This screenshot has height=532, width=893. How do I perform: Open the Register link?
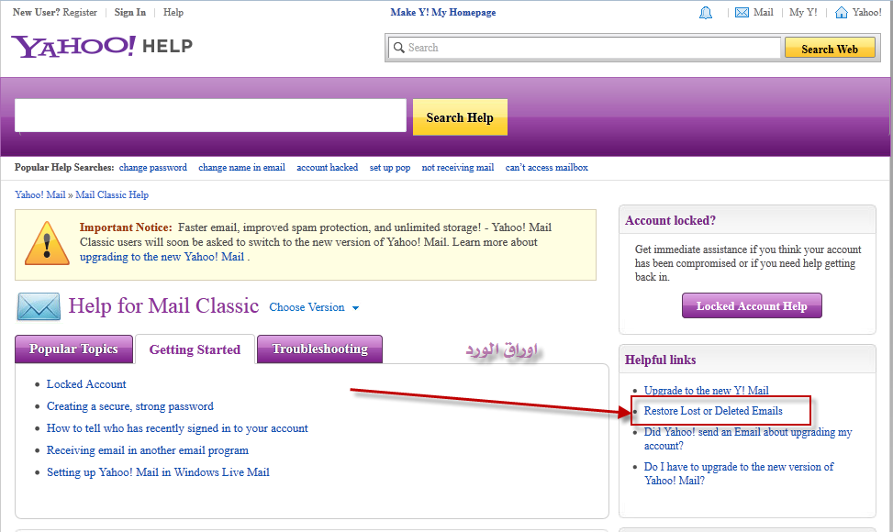tap(80, 12)
